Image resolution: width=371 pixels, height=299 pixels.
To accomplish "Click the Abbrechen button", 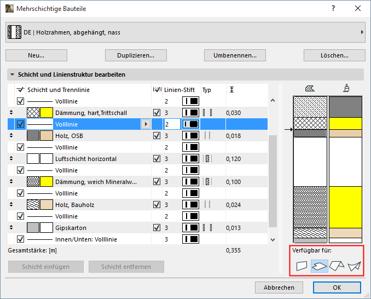I will click(x=279, y=287).
